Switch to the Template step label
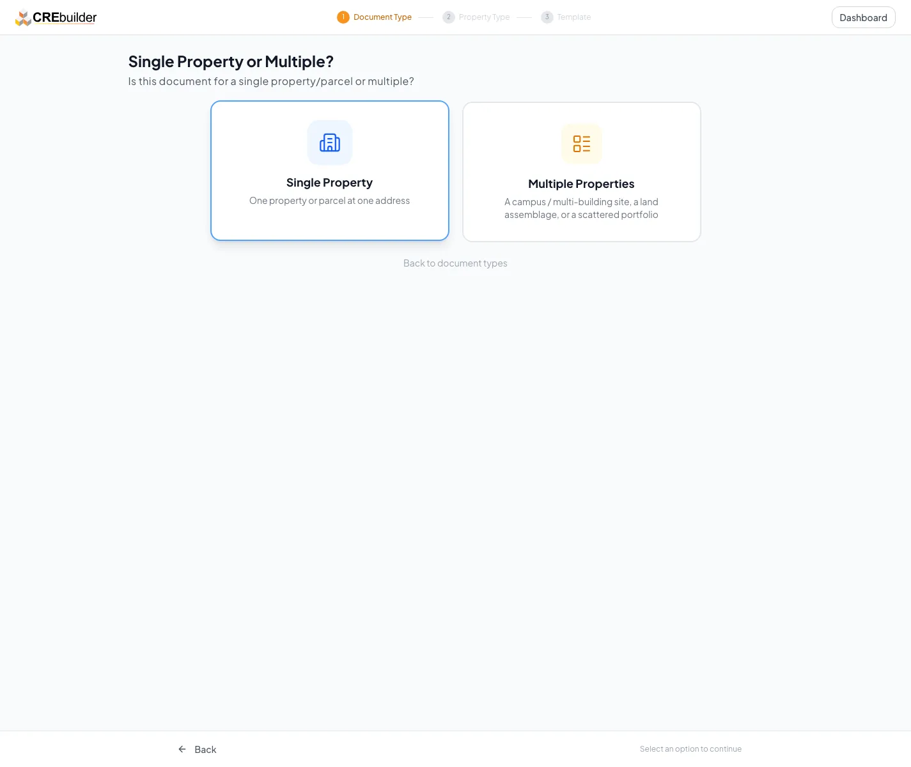The height and width of the screenshot is (767, 911). 574,17
